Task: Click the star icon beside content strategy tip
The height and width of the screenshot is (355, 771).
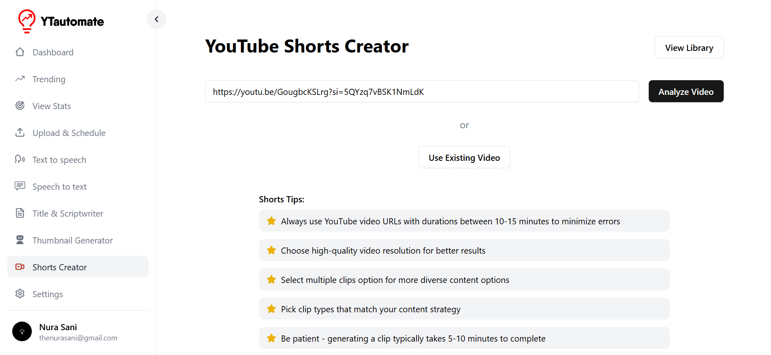Action: click(271, 309)
